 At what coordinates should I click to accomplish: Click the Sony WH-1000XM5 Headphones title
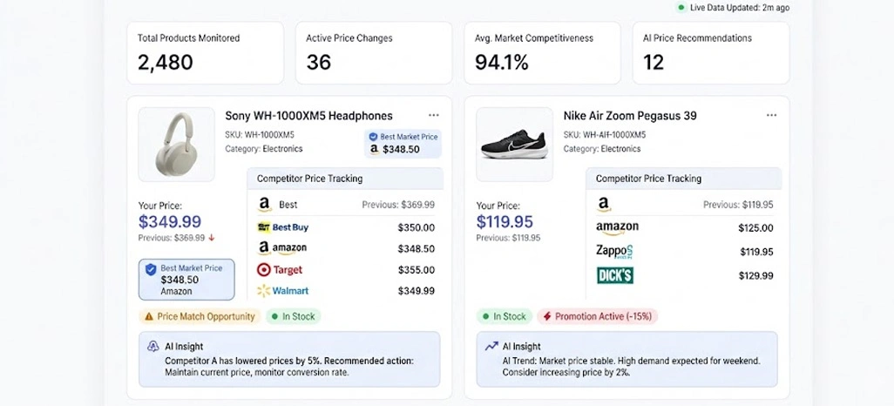point(308,116)
